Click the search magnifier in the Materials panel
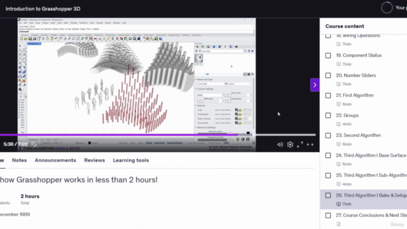Viewport: 407px width, 229px height. [245, 51]
